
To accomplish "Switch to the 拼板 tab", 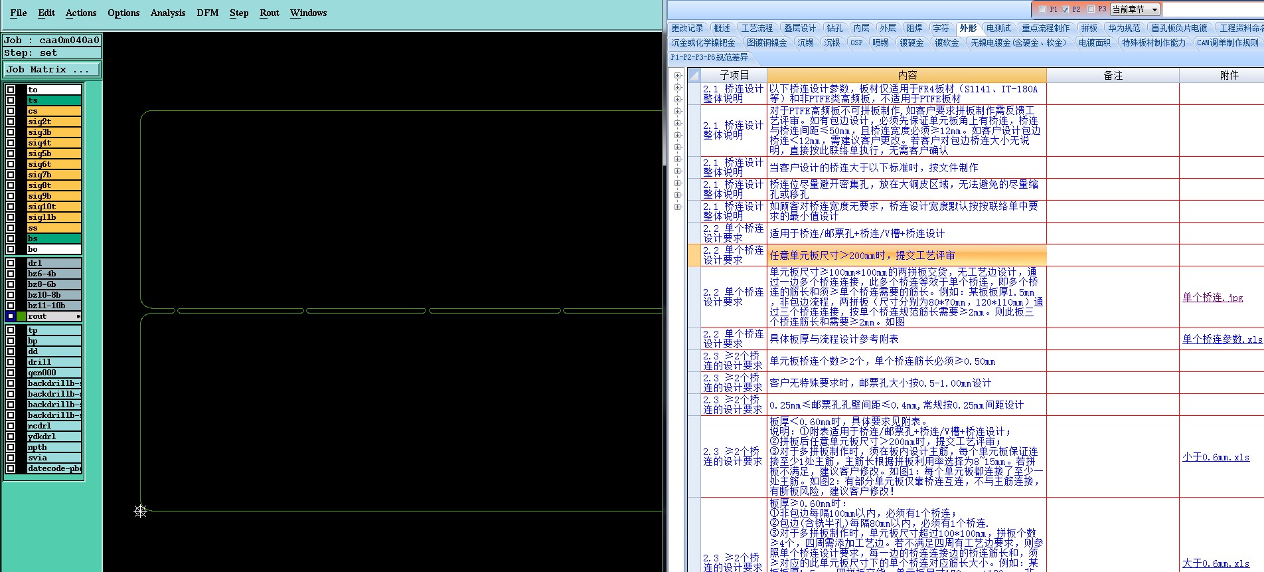I will [x=1089, y=28].
